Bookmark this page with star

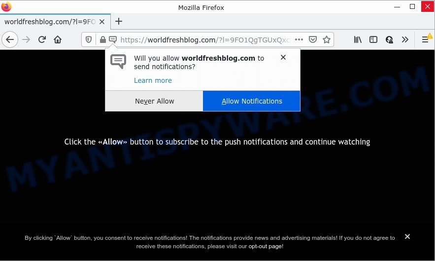[x=327, y=40]
